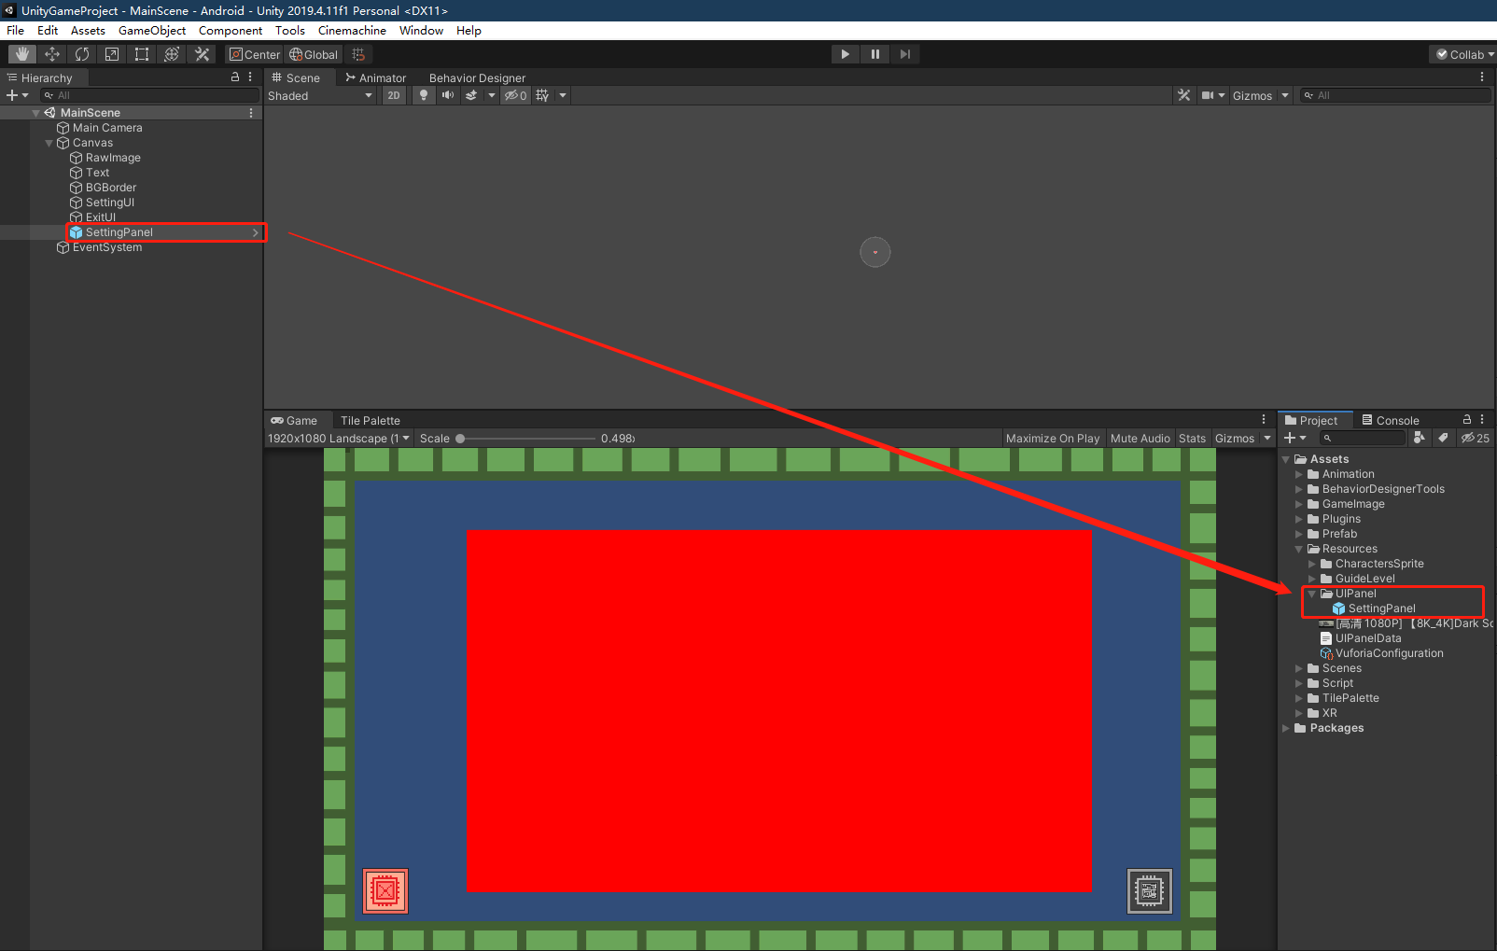Select the Scale tool

tap(112, 54)
